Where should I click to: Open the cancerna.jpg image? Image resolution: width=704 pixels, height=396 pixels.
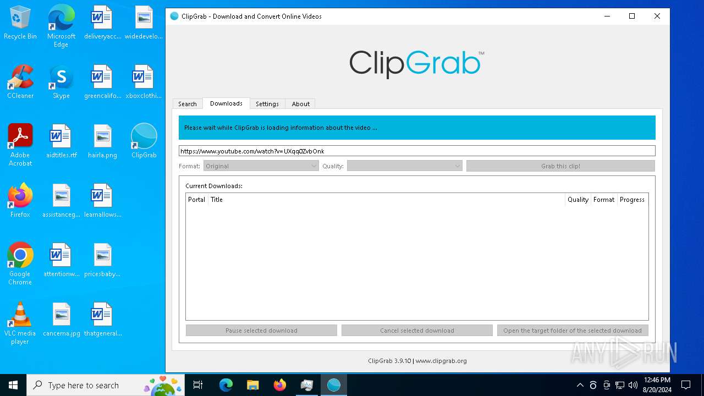click(61, 320)
